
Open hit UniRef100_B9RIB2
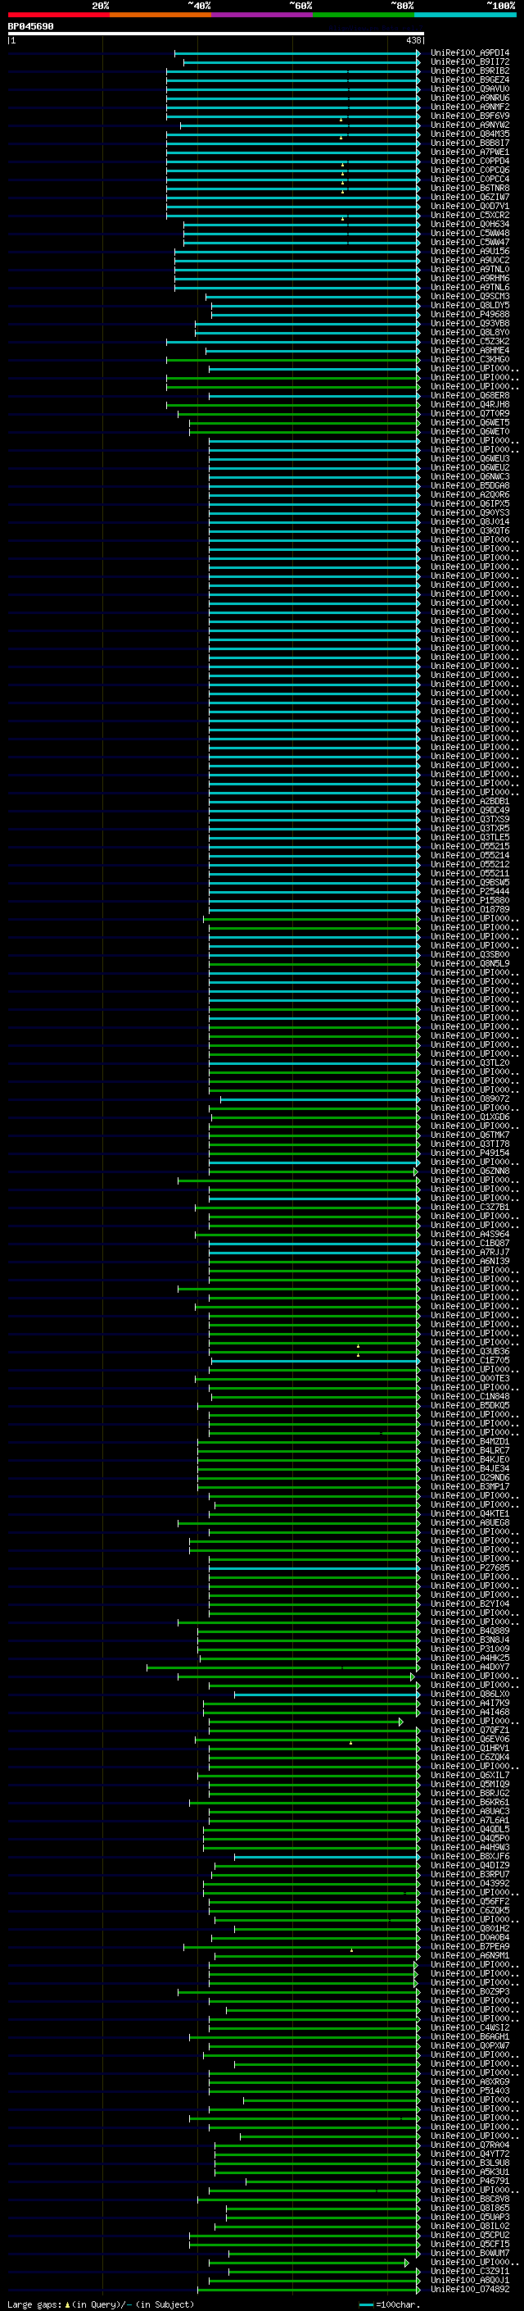click(x=469, y=71)
